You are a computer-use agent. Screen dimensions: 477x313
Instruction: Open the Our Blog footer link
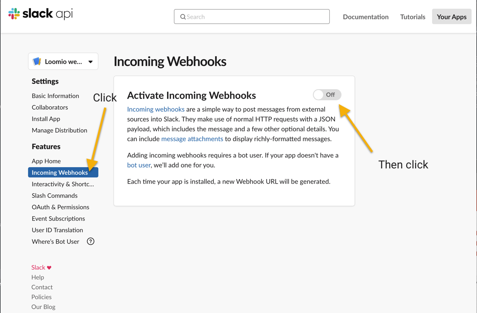[x=43, y=306]
